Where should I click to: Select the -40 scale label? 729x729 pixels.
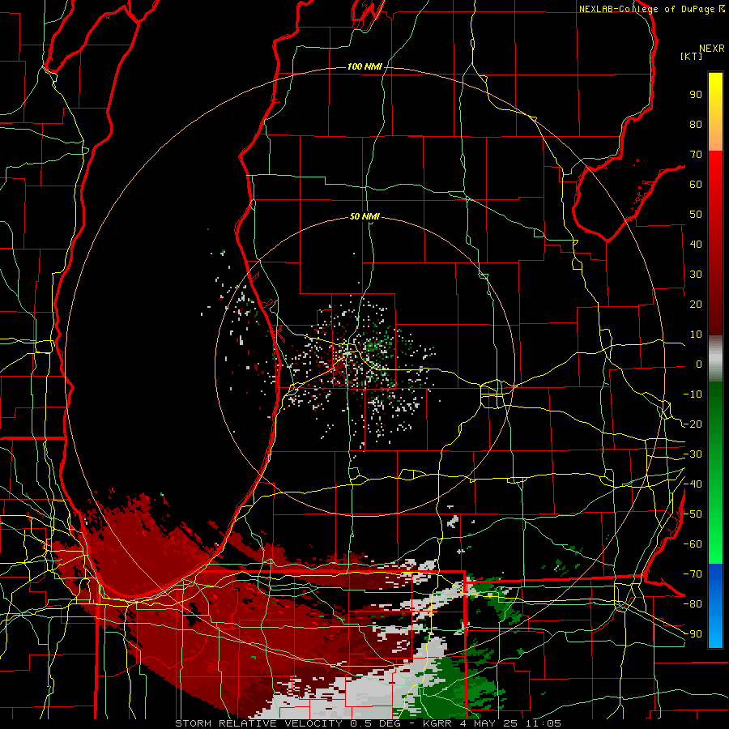(693, 484)
